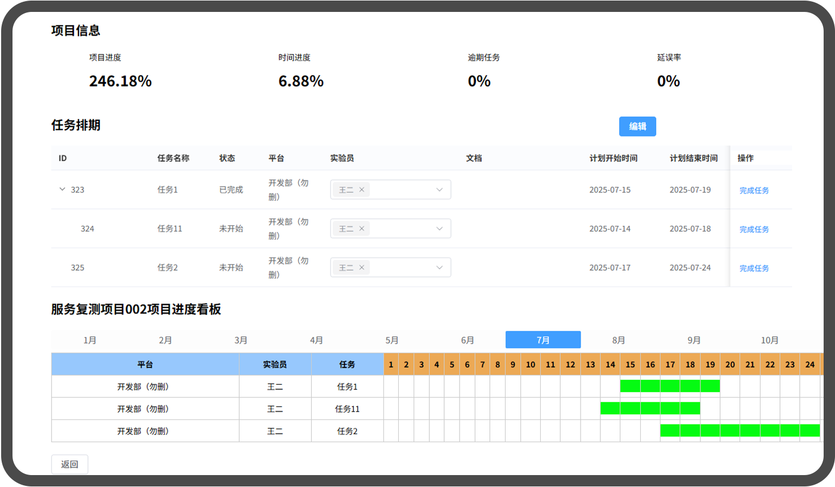Click the 计划开始时间 column header

pos(613,158)
